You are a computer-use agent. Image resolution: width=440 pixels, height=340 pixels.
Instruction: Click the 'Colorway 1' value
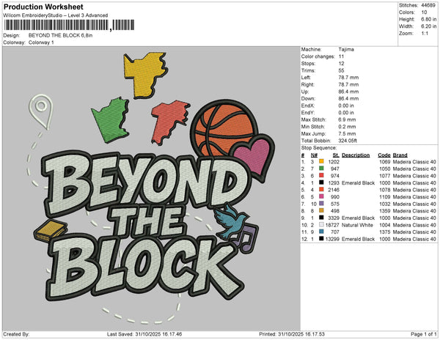pos(41,42)
